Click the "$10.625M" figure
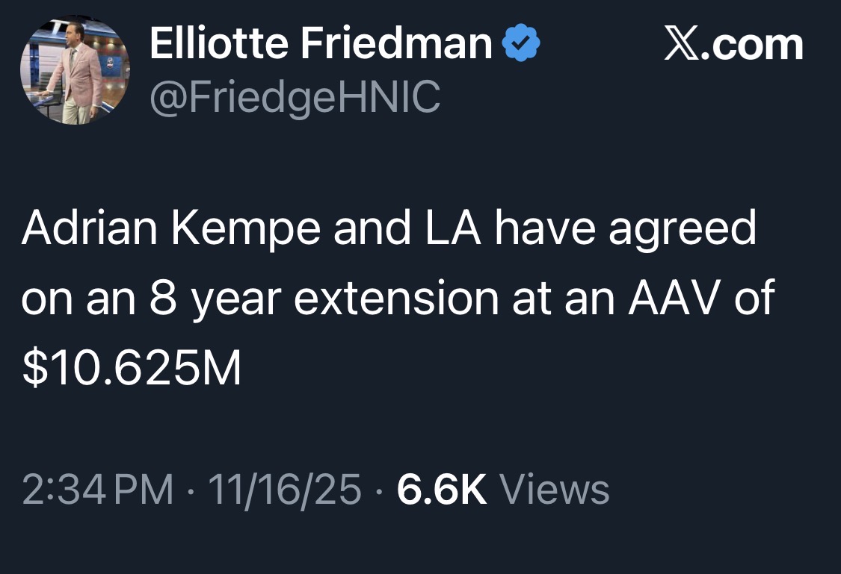Screen dimensions: 841x574 pos(132,369)
